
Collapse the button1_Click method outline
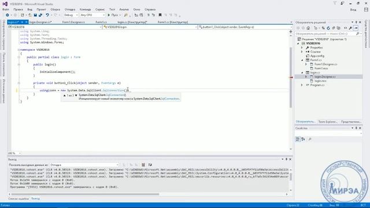tap(18, 83)
